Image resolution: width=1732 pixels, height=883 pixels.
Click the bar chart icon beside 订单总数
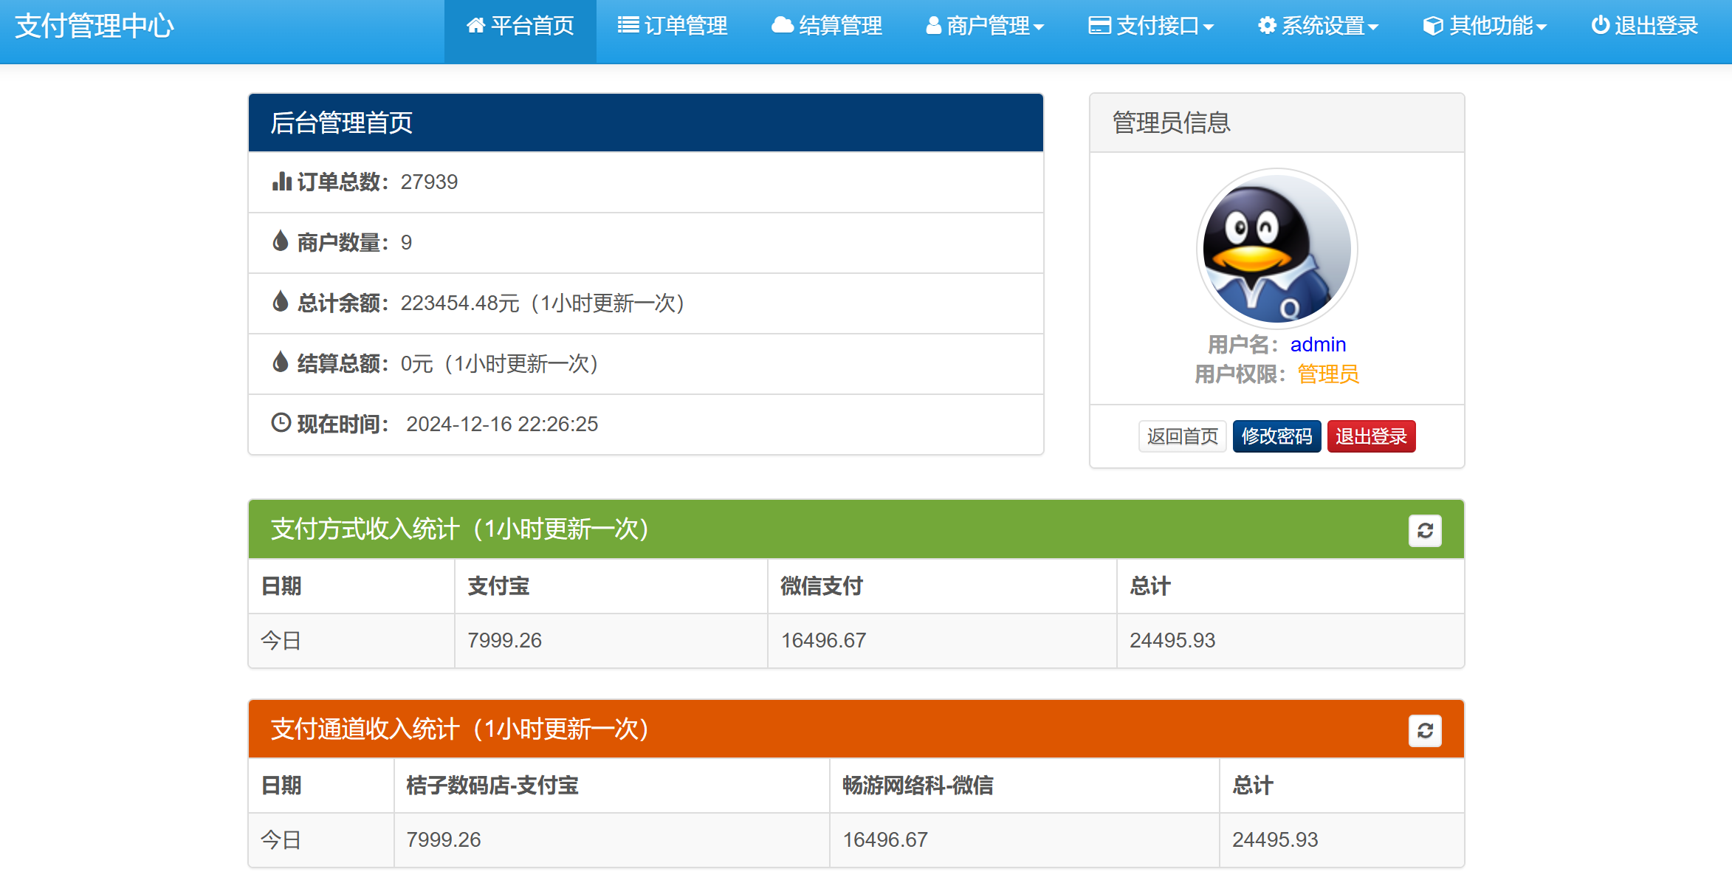[281, 182]
